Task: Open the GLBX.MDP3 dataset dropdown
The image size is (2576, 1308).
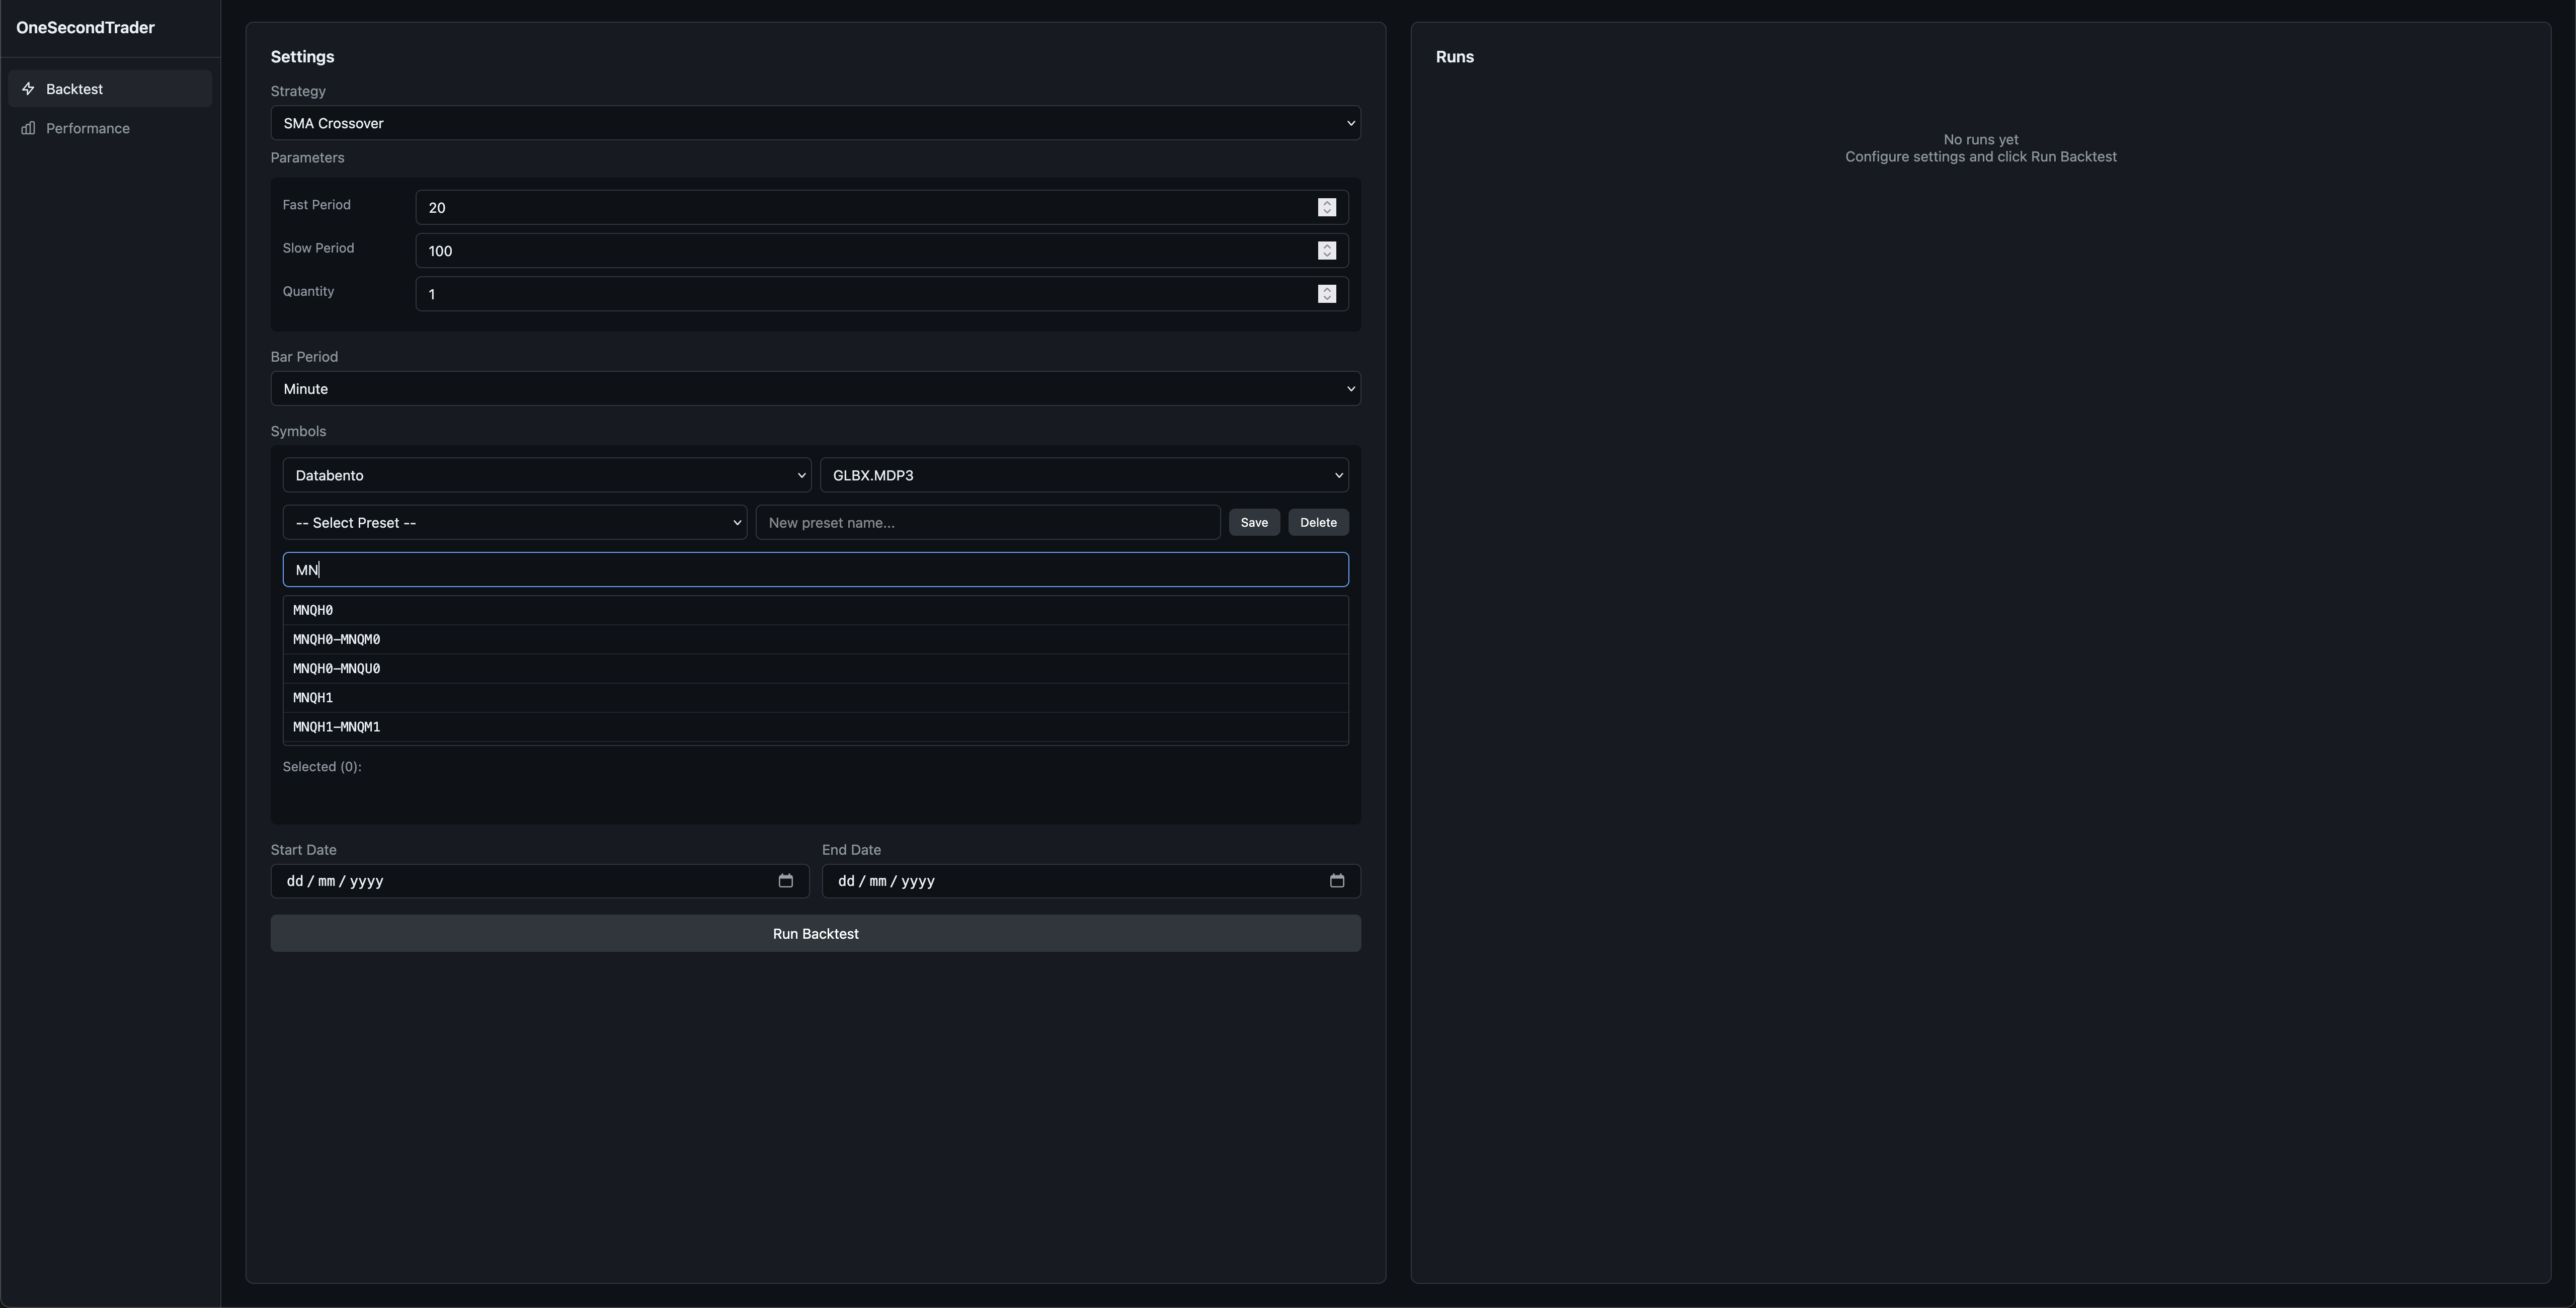Action: click(x=1083, y=475)
